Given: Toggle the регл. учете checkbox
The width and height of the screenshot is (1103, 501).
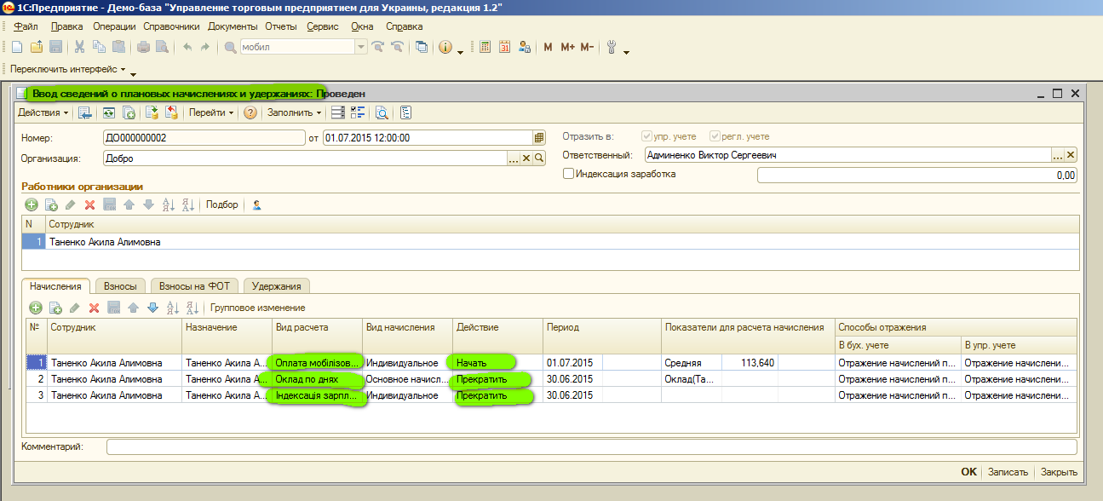Looking at the screenshot, I should [715, 136].
